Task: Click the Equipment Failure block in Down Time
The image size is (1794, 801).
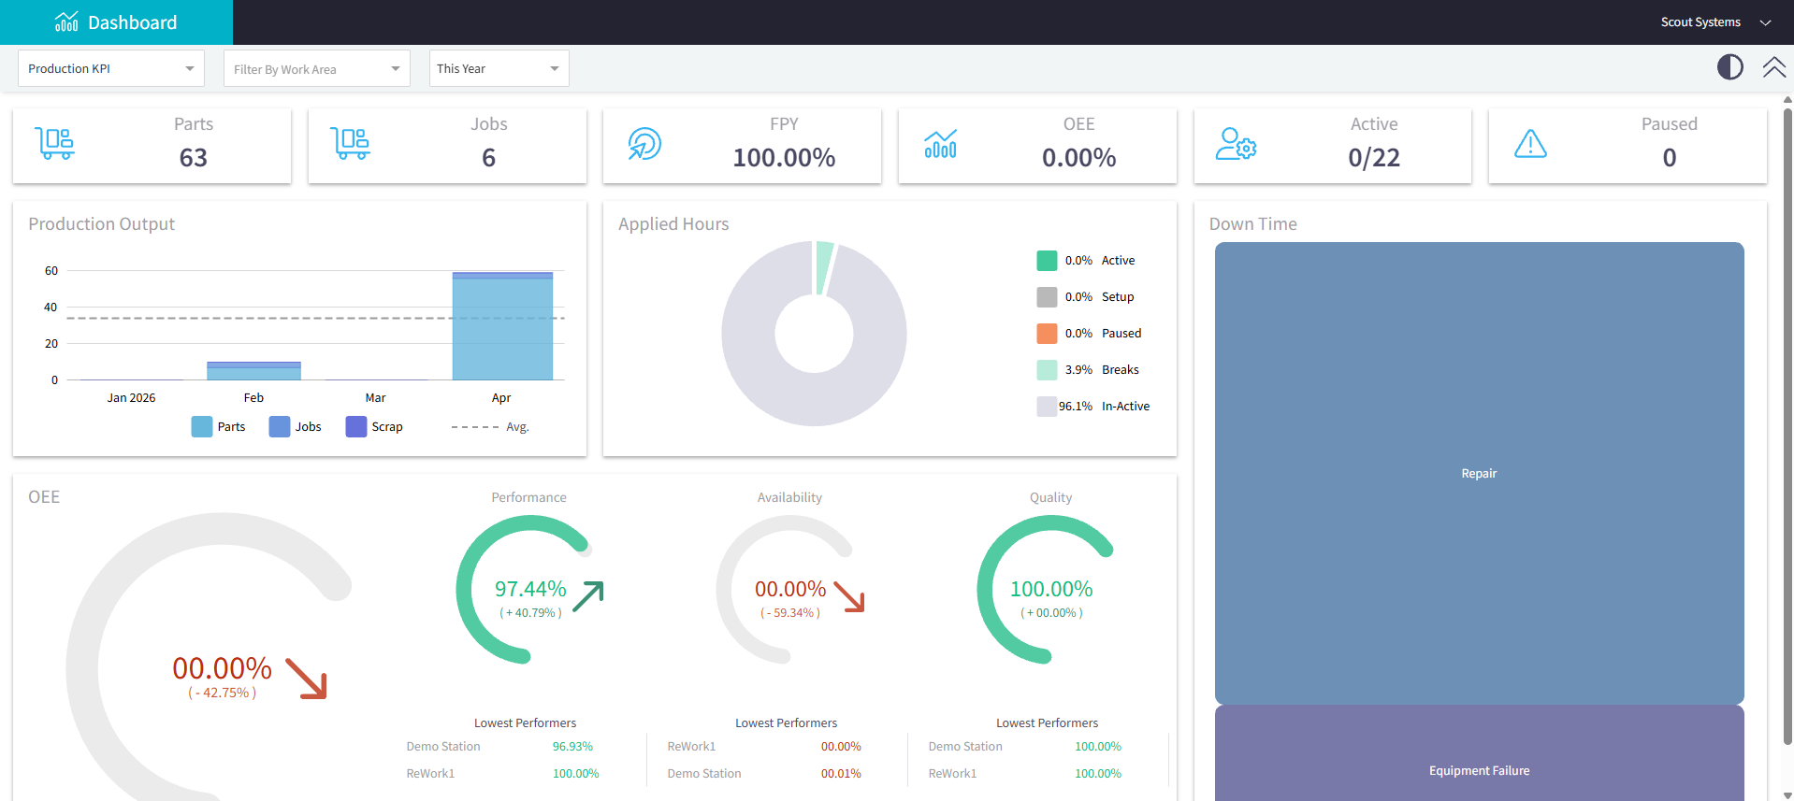Action: (1479, 753)
